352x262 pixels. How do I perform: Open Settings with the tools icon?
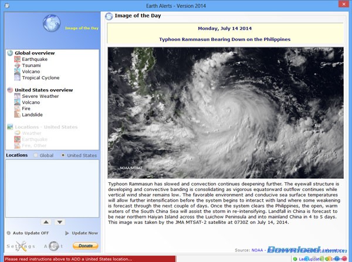(x=21, y=246)
